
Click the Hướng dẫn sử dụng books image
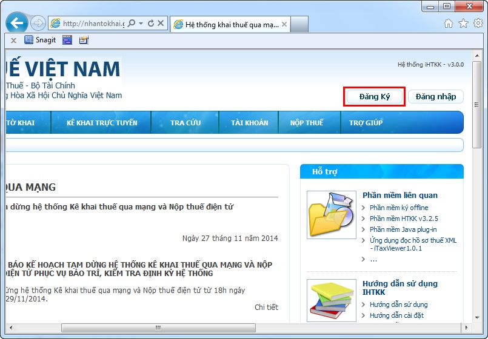coord(332,300)
